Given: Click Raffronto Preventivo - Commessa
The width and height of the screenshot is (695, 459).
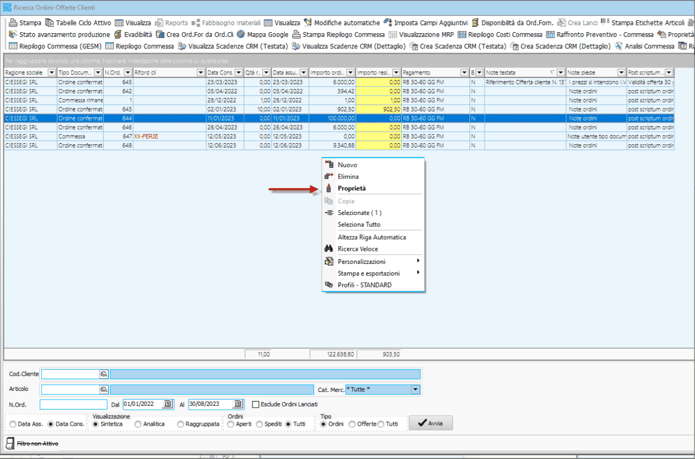Looking at the screenshot, I should point(599,34).
